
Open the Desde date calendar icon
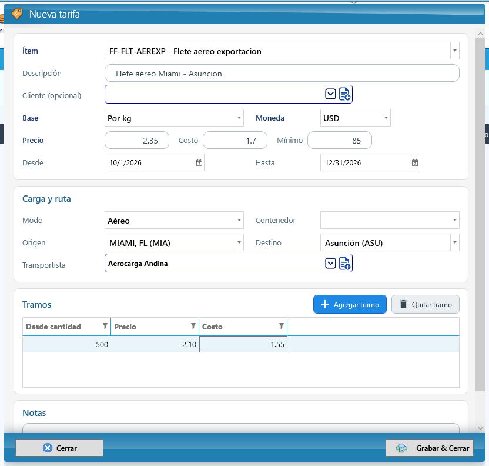point(199,162)
